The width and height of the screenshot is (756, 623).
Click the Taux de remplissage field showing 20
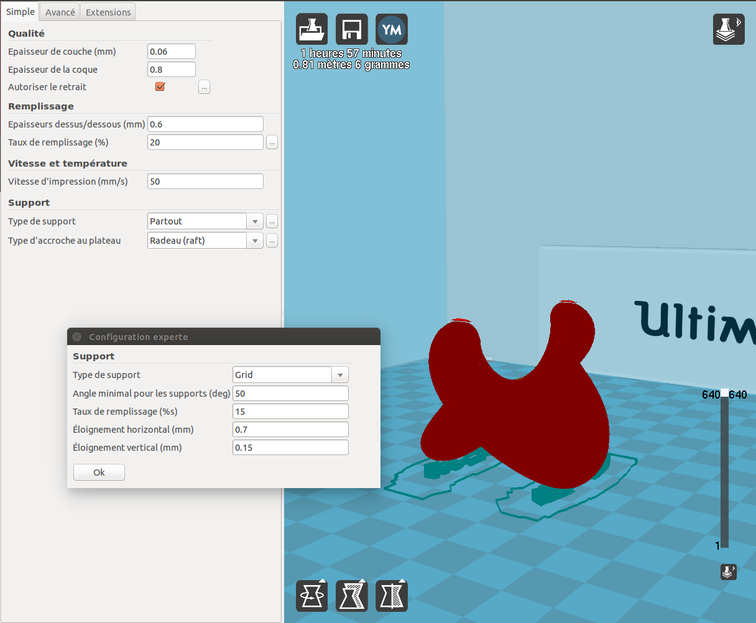[205, 142]
